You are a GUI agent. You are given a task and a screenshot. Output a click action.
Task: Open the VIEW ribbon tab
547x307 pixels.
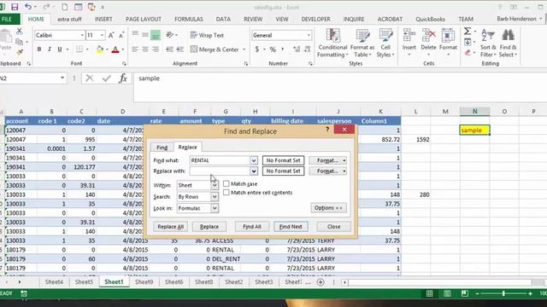pos(282,19)
